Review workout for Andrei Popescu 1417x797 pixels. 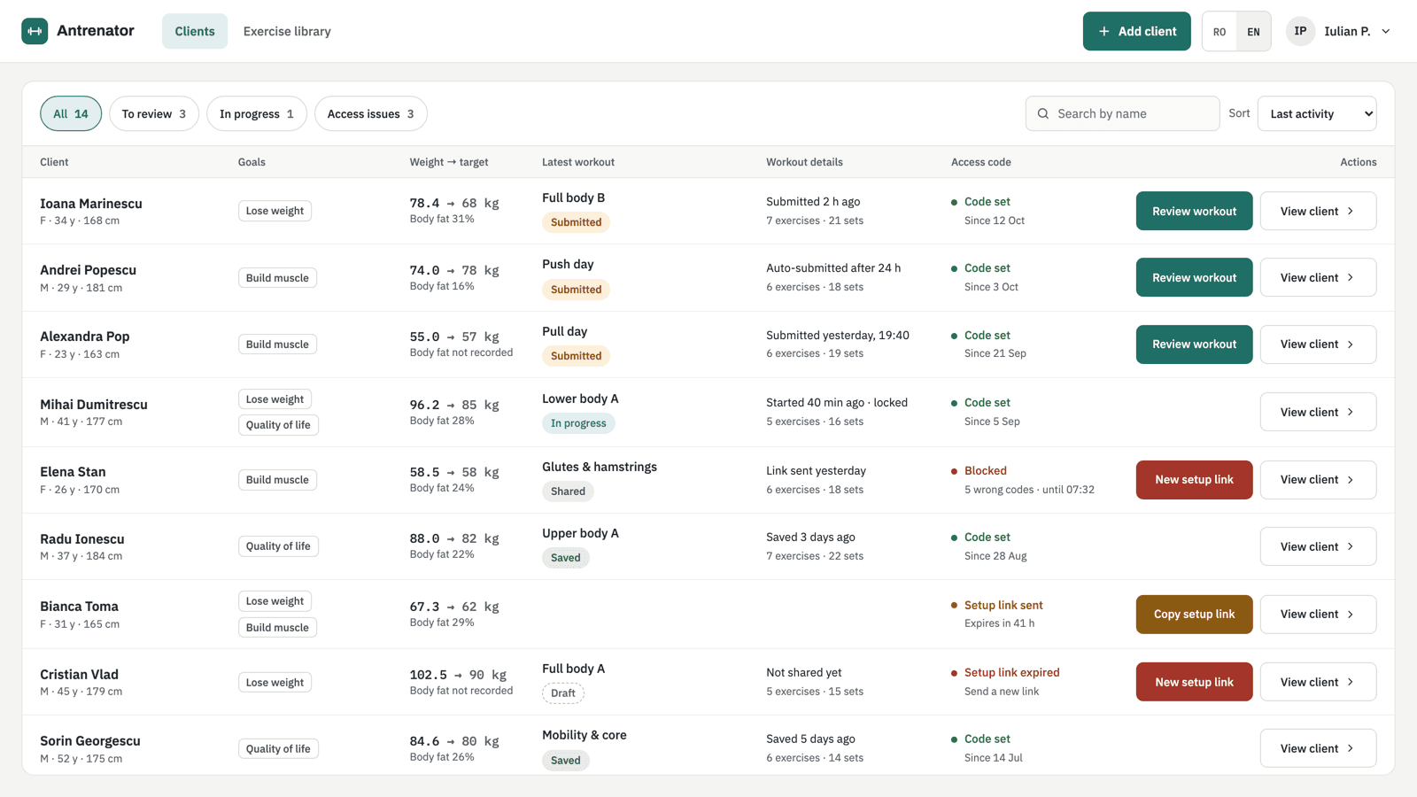pos(1194,277)
